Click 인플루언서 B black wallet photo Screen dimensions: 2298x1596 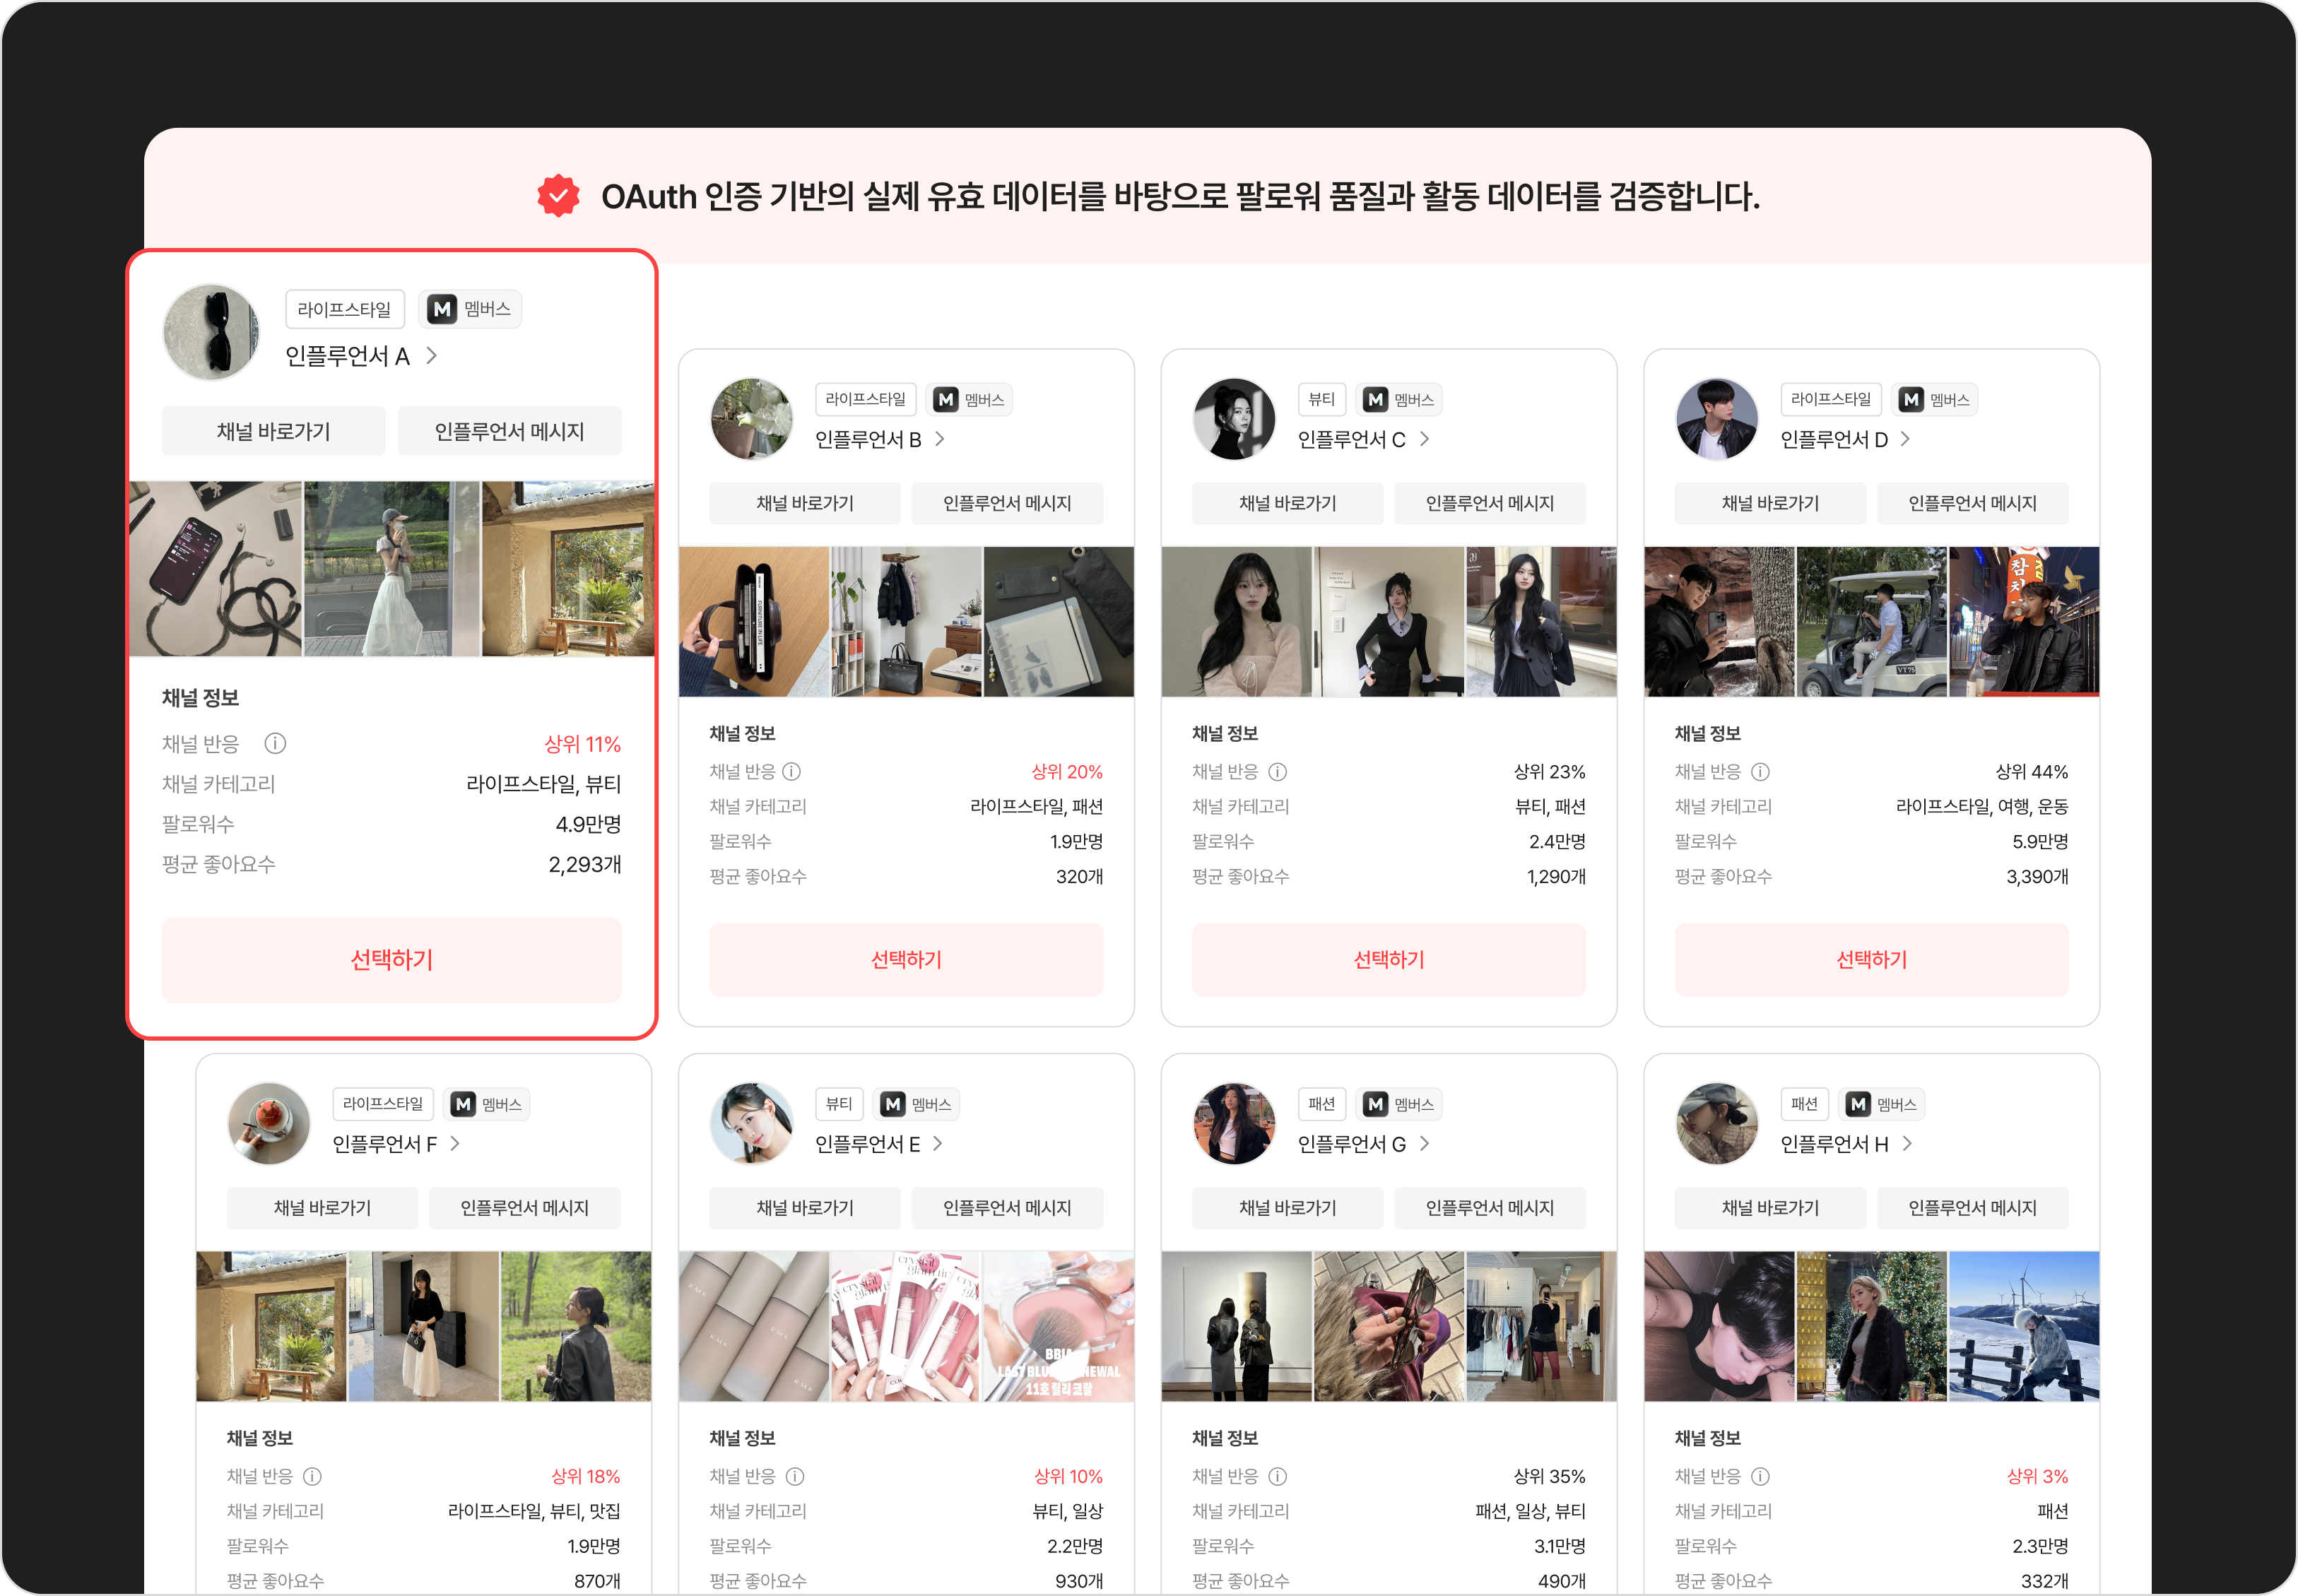point(754,622)
